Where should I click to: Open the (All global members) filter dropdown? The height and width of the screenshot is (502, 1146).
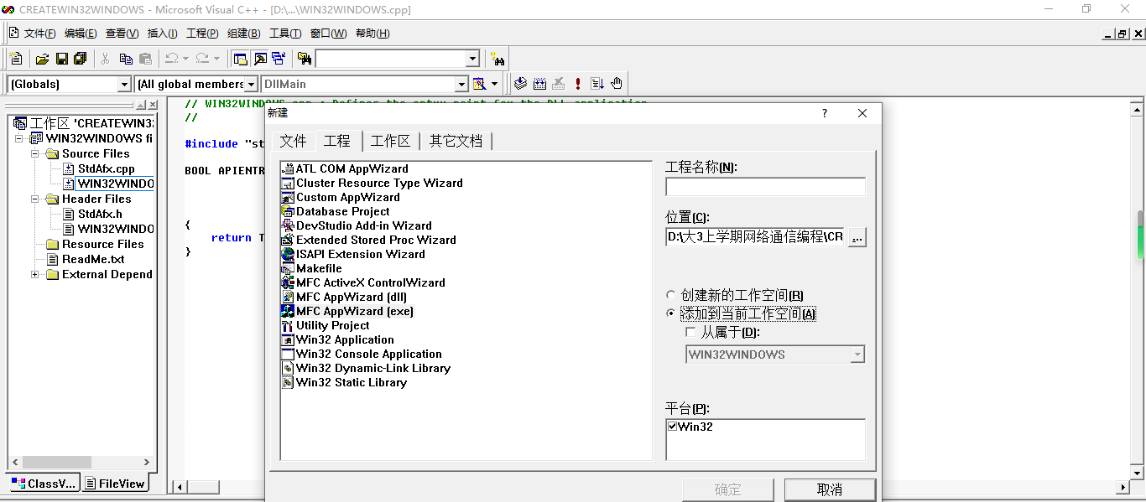251,84
